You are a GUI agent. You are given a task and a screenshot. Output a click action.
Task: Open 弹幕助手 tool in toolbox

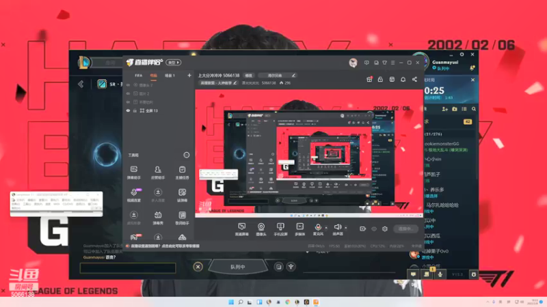point(133,173)
